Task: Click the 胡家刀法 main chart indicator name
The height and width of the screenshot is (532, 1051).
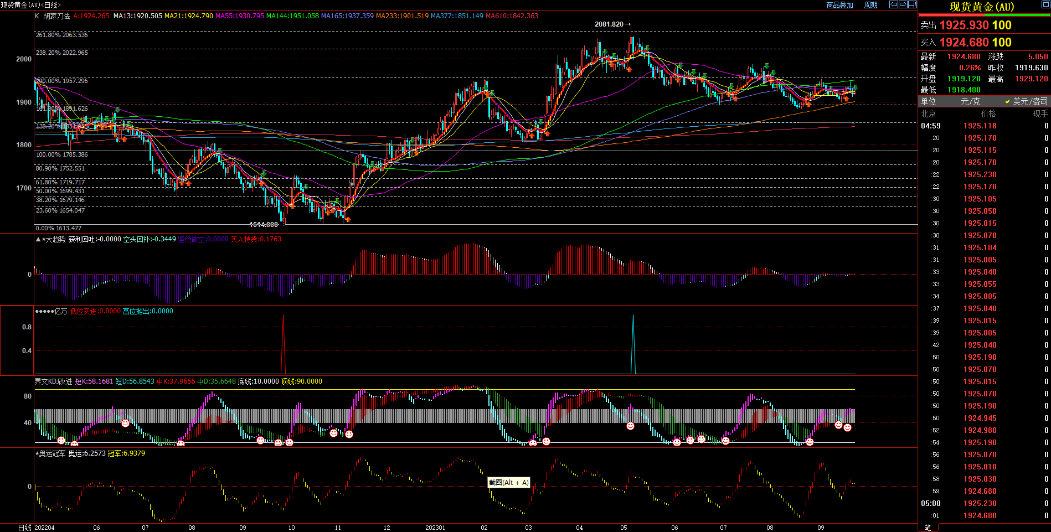Action: click(56, 16)
